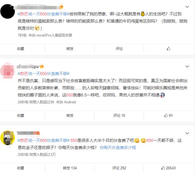The width and height of the screenshot is (195, 174).
Task: Click the VIP badge beside second username
Action: pyautogui.click(x=42, y=66)
